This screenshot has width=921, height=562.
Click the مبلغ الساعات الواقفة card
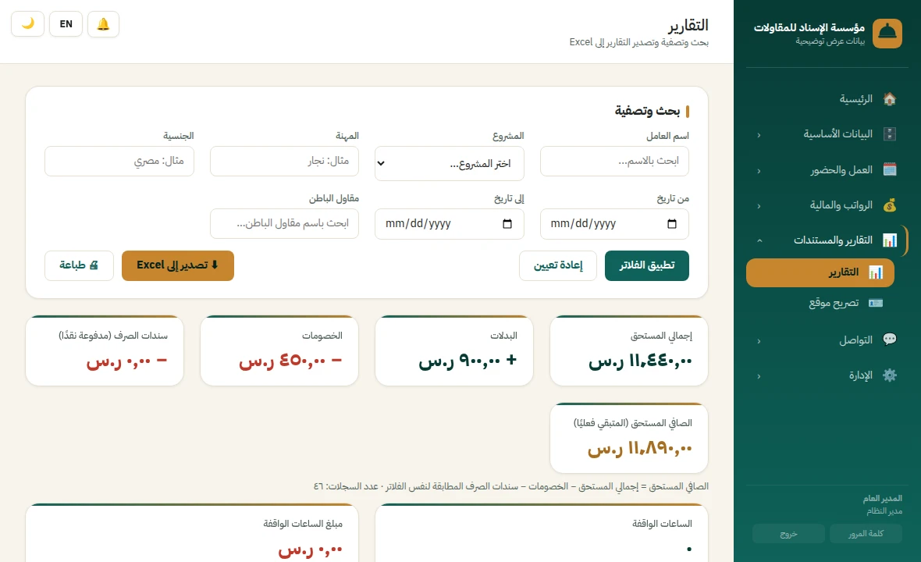[192, 532]
